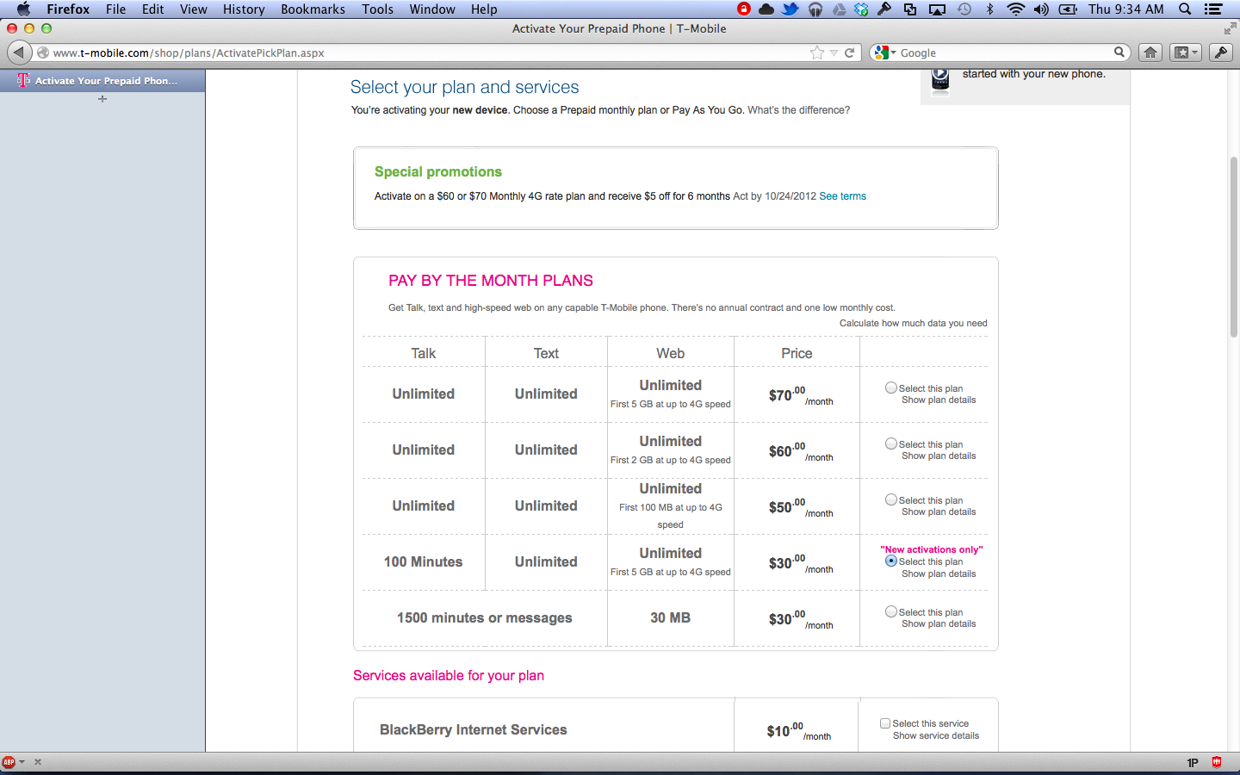The height and width of the screenshot is (775, 1240).
Task: Click the headphones menu bar icon
Action: click(x=815, y=9)
